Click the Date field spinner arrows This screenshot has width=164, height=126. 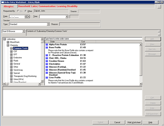click(x=26, y=16)
